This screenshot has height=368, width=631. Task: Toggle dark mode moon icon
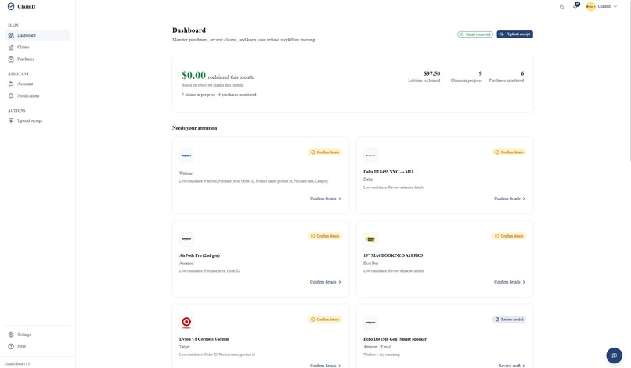click(562, 6)
